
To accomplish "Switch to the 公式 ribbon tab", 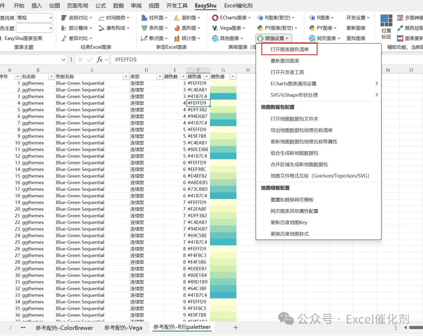I will [101, 5].
